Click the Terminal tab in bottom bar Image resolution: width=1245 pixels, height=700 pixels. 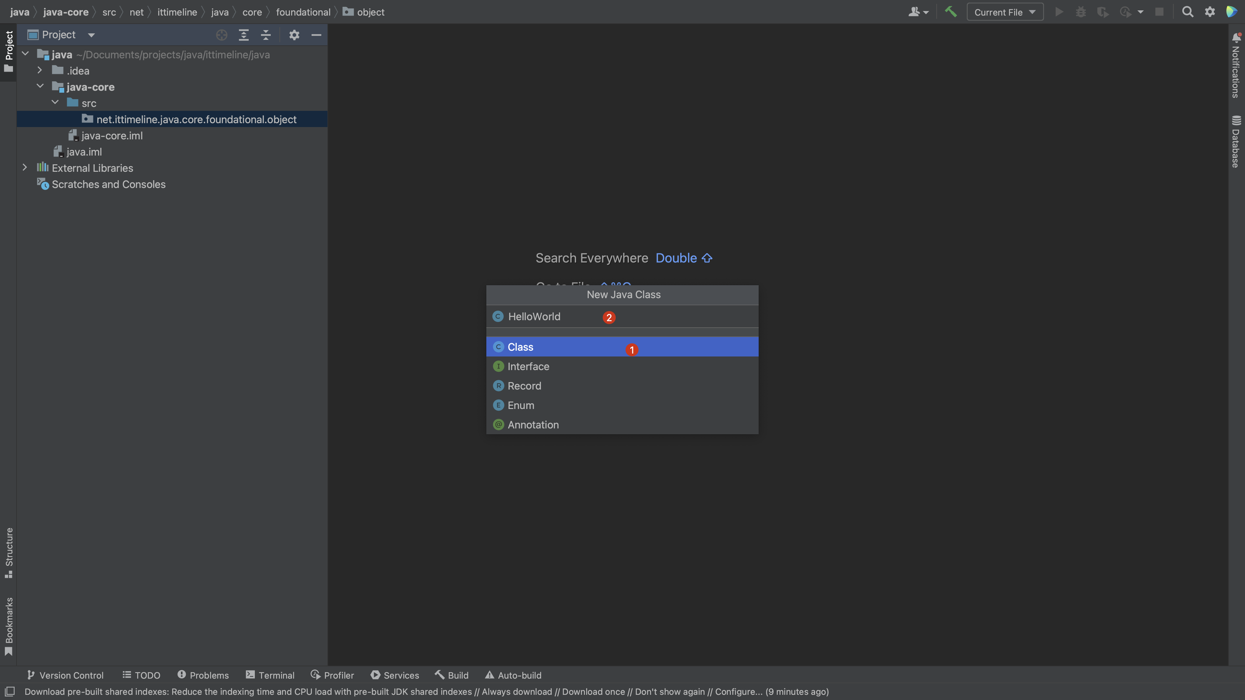[276, 675]
